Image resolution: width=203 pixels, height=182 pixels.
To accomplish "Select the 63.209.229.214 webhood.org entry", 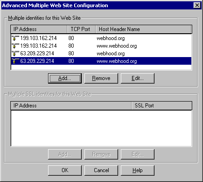I will coord(101,53).
